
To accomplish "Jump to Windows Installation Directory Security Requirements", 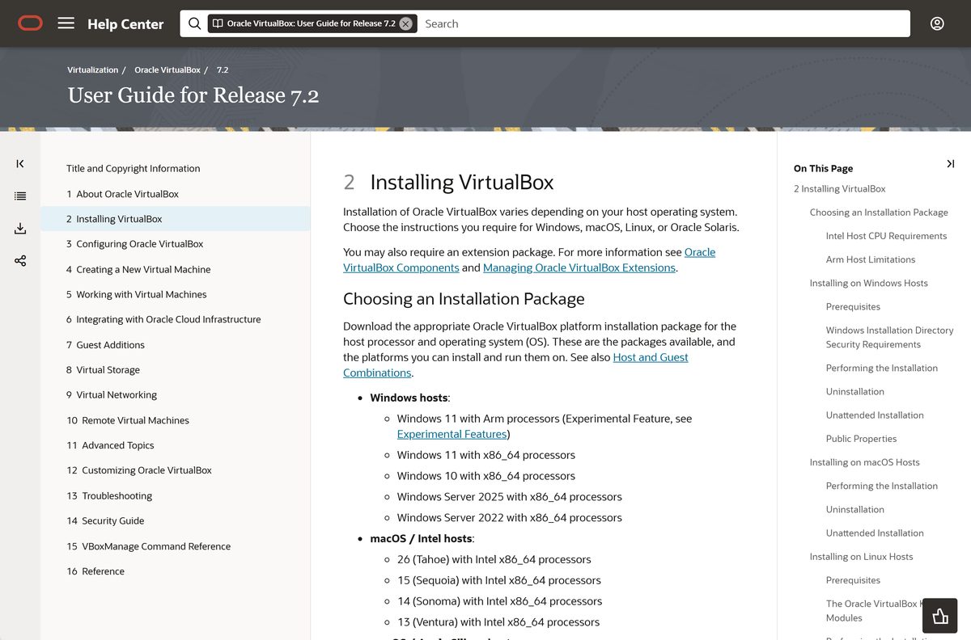I will pyautogui.click(x=889, y=338).
